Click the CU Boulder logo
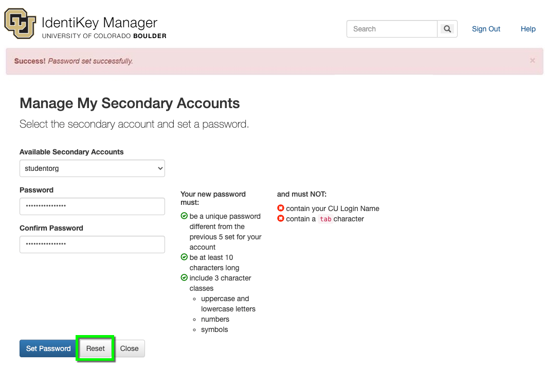The width and height of the screenshot is (545, 368). click(x=21, y=24)
